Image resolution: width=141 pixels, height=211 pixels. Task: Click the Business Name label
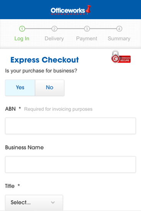[25, 147]
